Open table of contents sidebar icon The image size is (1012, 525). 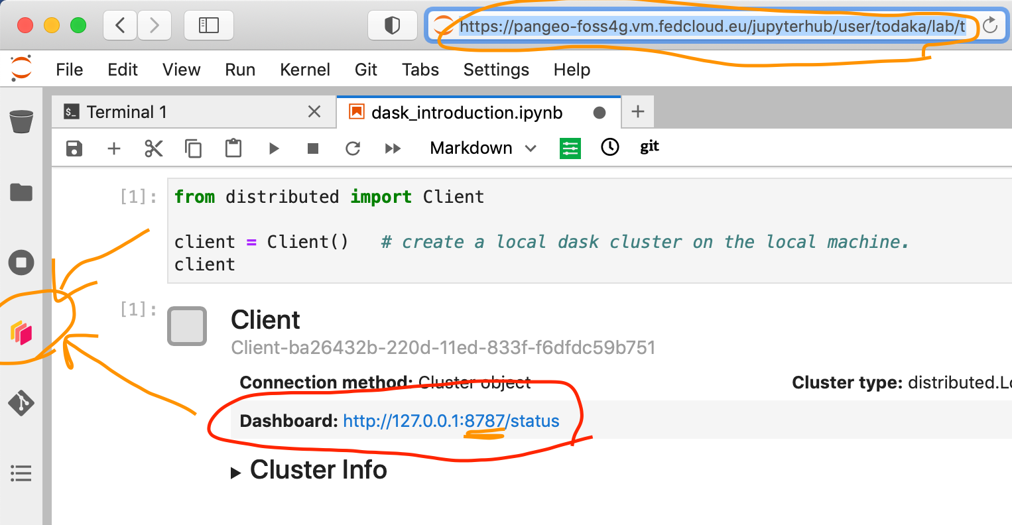tap(21, 473)
